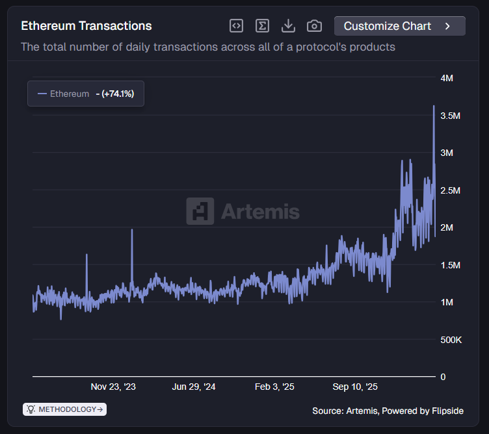Click the Artemis watermark logo icon
The width and height of the screenshot is (489, 434).
tap(200, 211)
